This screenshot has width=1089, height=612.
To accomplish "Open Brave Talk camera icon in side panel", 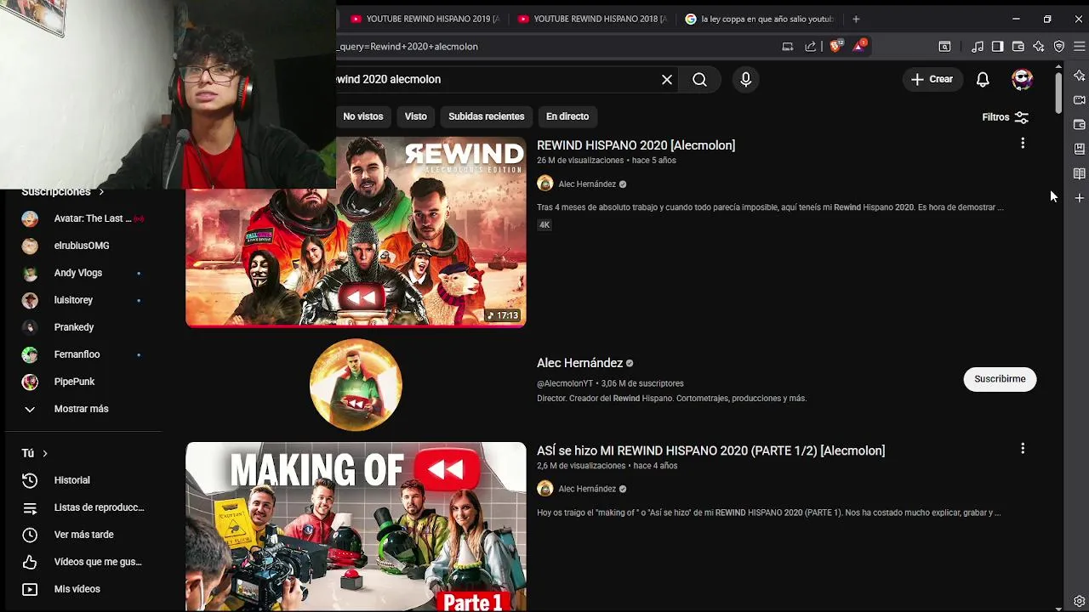I will point(1080,100).
